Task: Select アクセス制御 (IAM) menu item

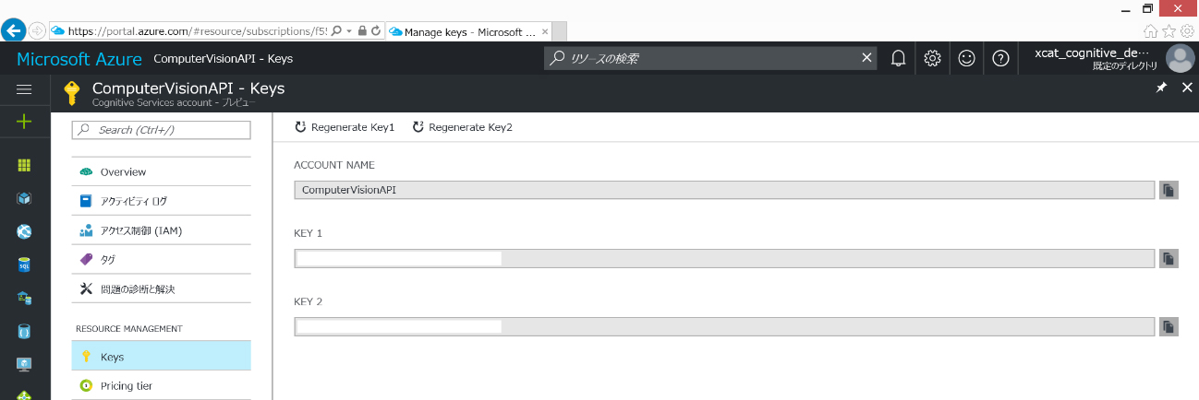Action: [x=140, y=230]
